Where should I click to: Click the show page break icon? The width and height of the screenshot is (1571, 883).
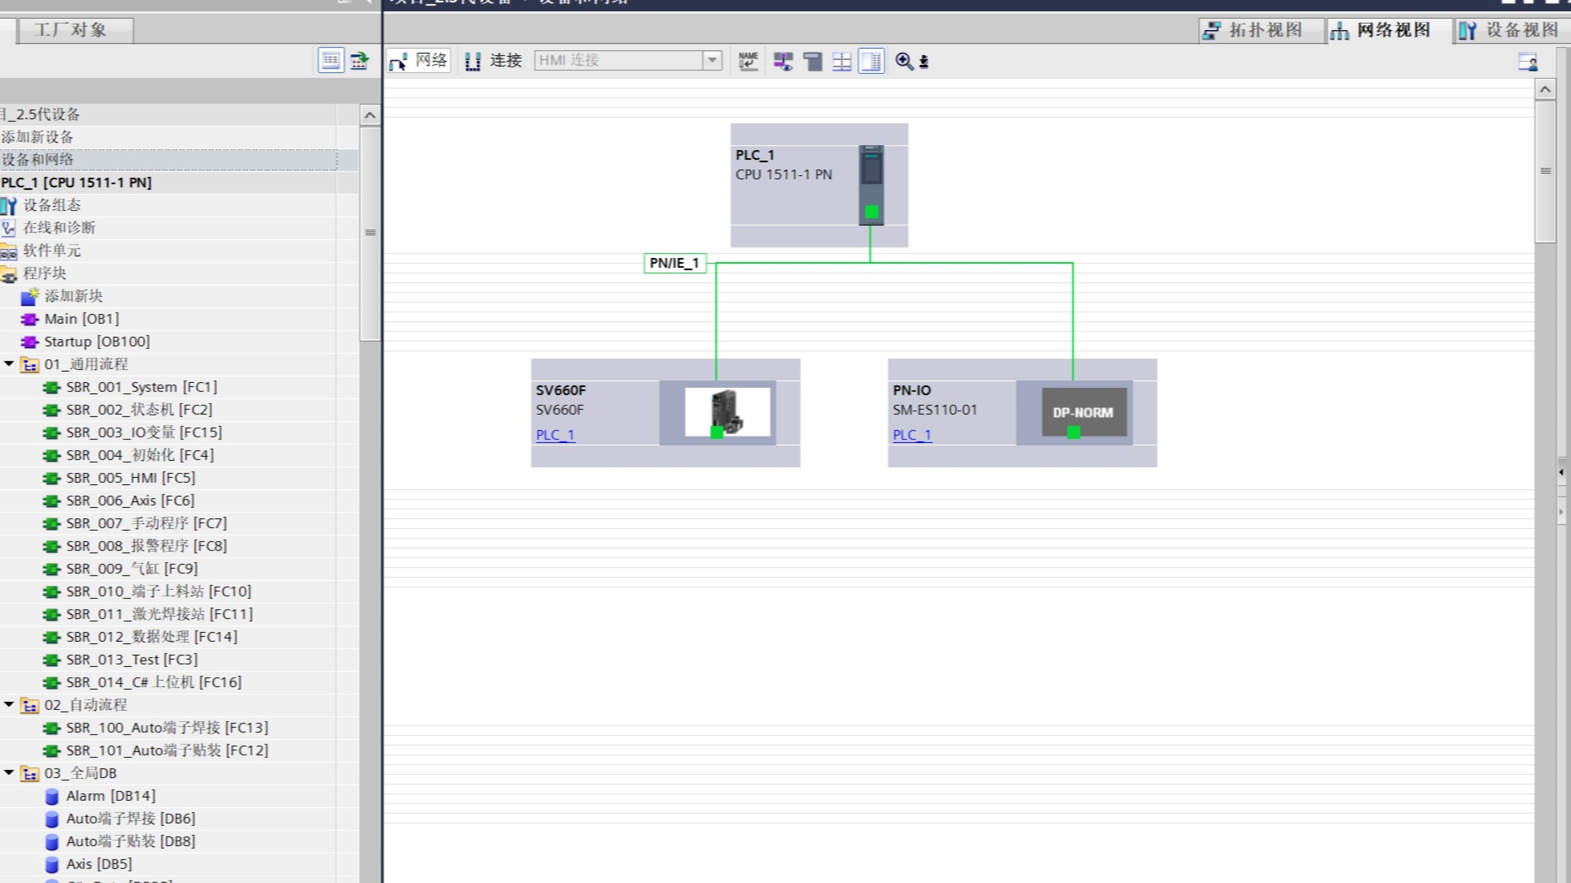coord(842,61)
